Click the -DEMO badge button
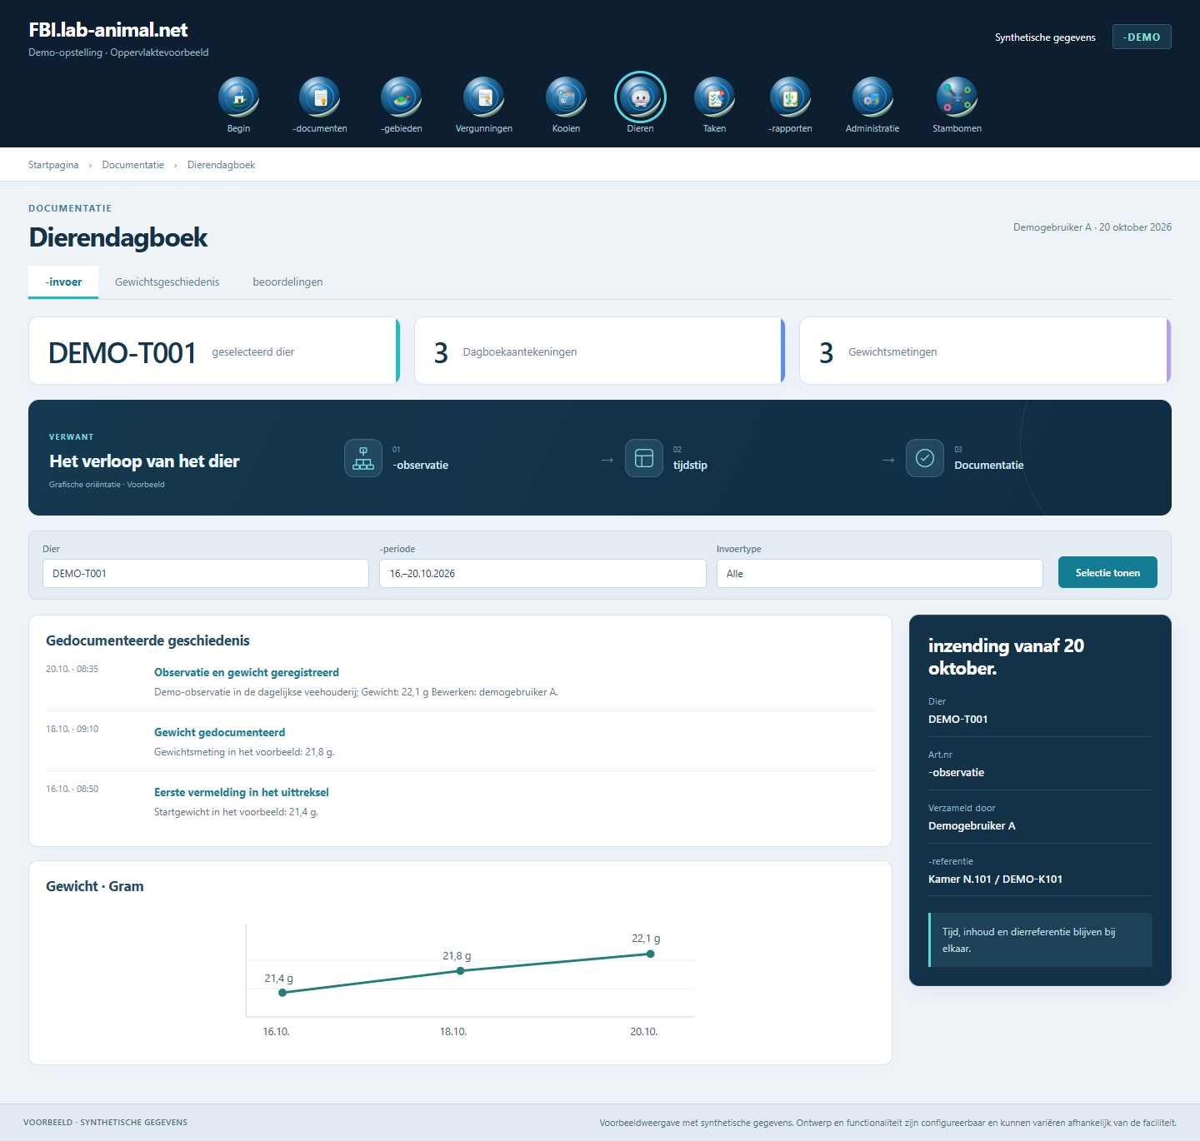Screen dimensions: 1200x1141 point(1142,37)
